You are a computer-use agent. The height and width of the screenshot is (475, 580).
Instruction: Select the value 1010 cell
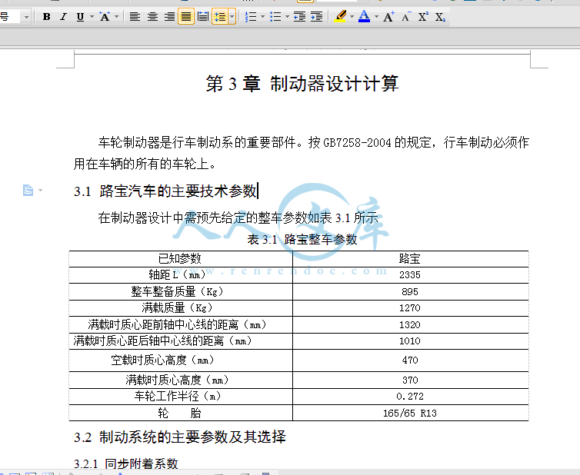coord(410,340)
